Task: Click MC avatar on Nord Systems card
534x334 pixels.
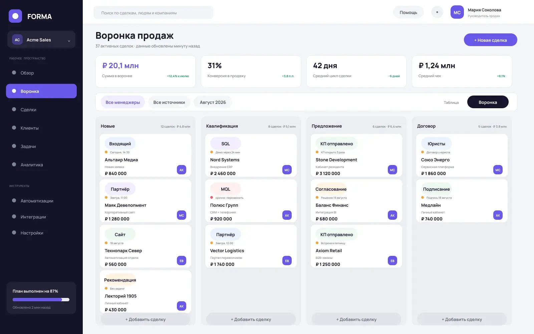Action: click(287, 170)
